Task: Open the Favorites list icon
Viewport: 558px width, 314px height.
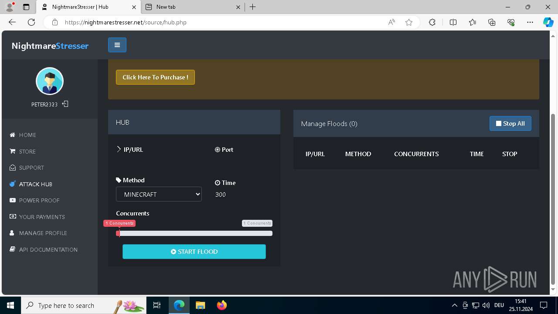Action: [x=473, y=22]
